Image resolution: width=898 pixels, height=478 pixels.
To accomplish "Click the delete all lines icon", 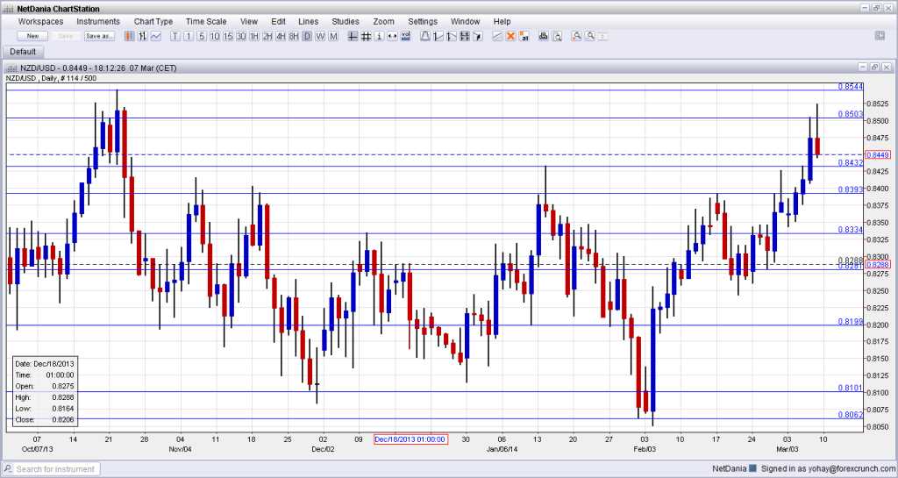I will [x=524, y=36].
